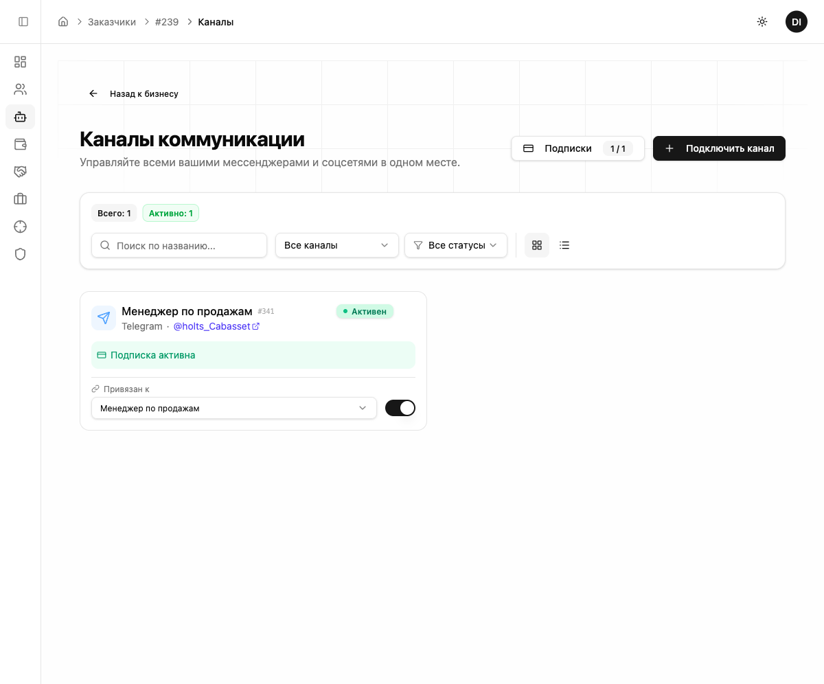Expand the Все статусы filter dropdown
824x684 pixels.
(456, 245)
